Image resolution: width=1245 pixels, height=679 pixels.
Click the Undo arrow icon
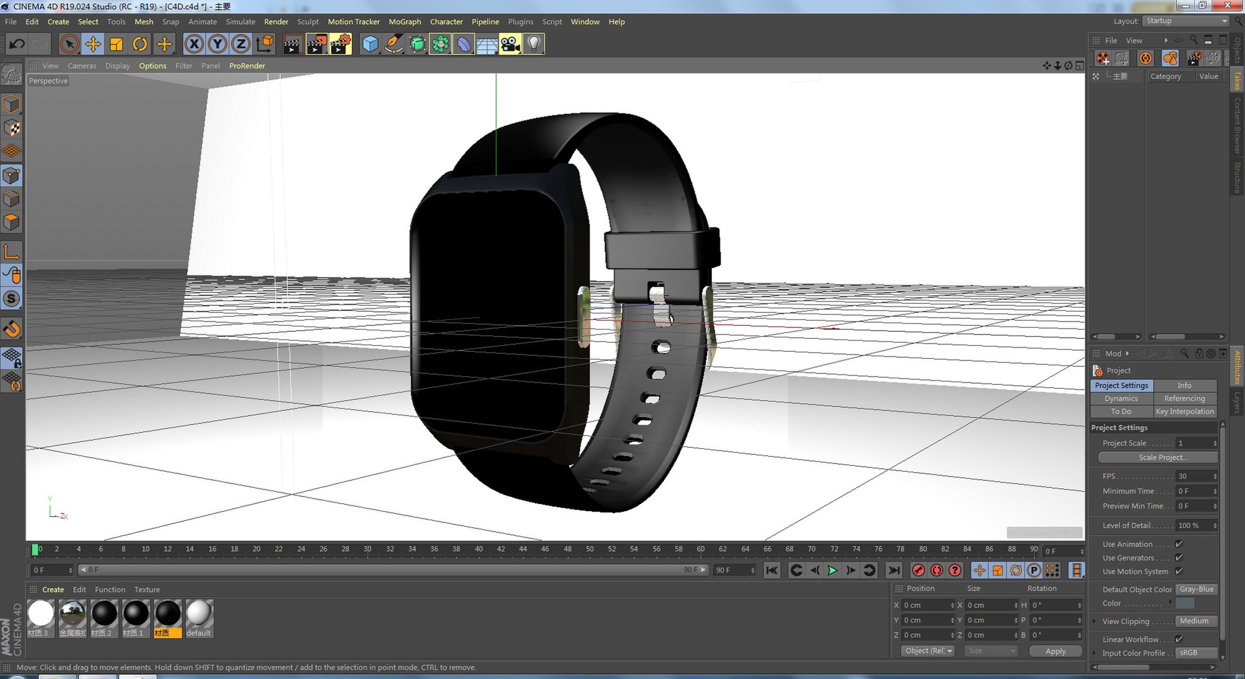coord(17,44)
